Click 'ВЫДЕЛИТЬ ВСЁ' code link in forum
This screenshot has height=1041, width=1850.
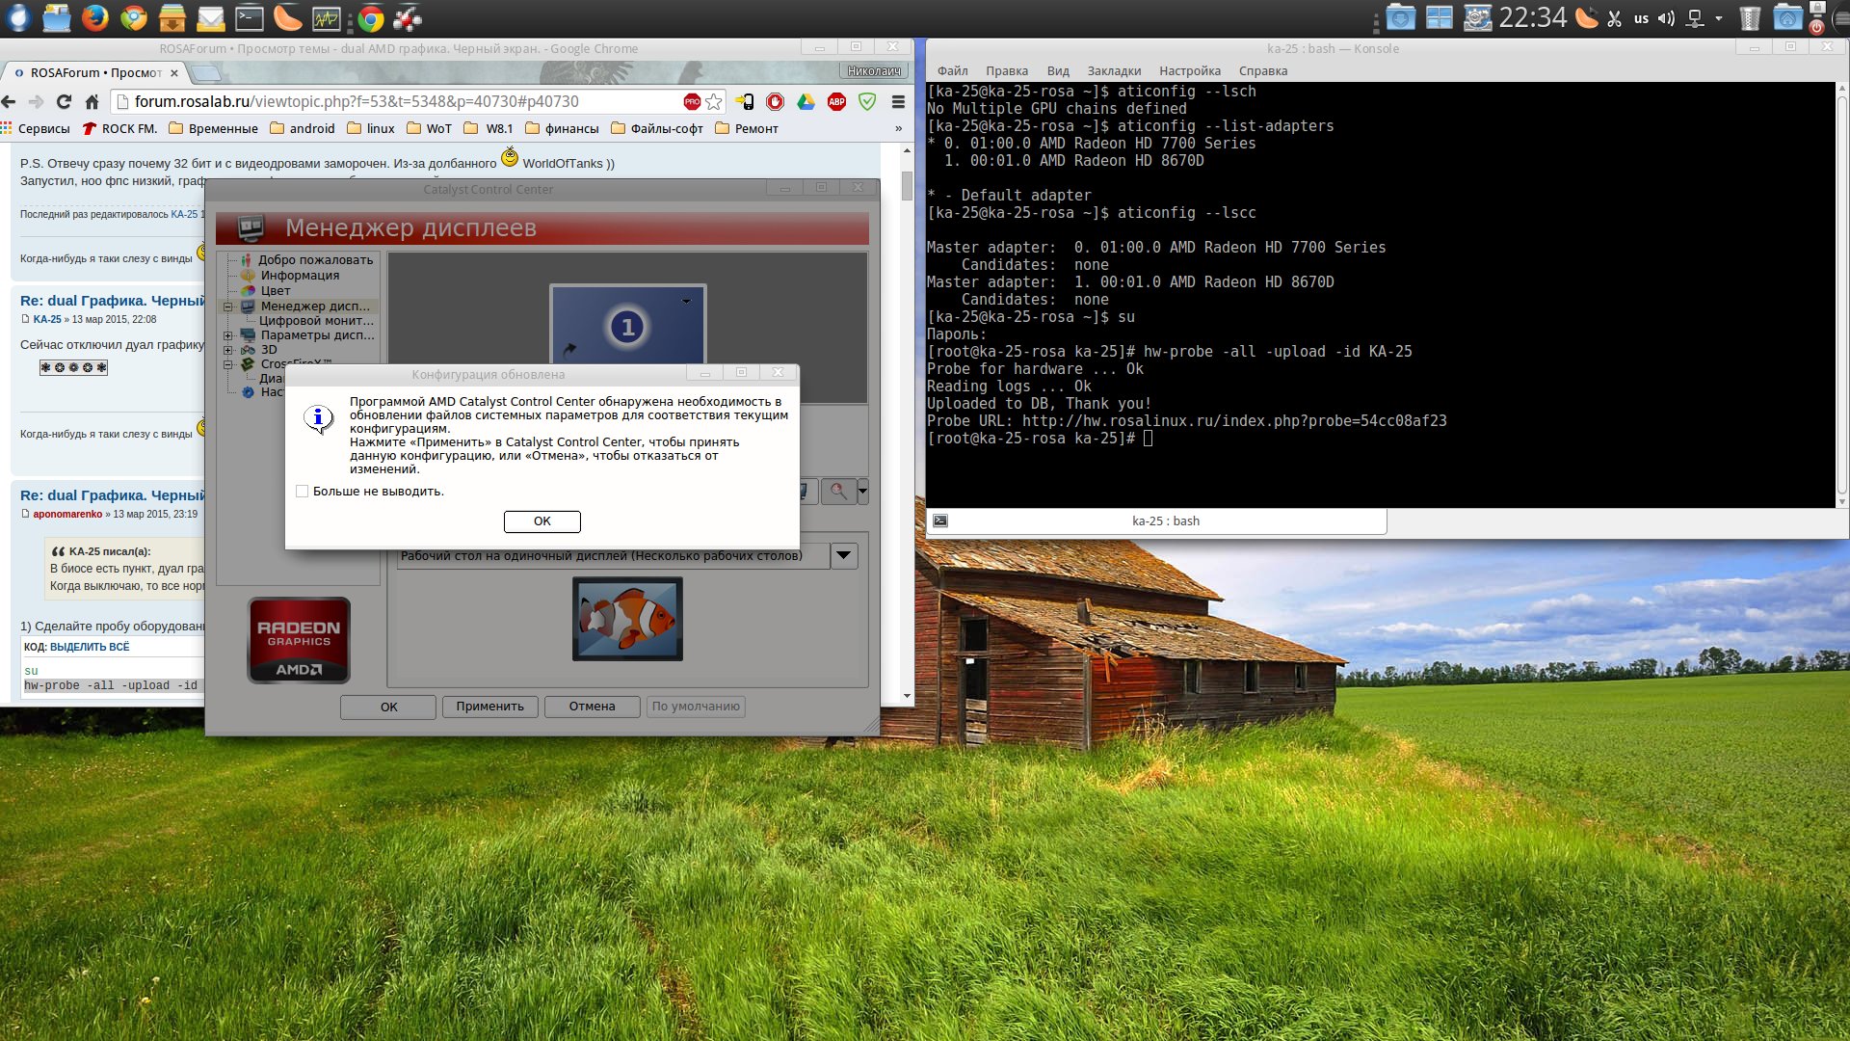pyautogui.click(x=90, y=647)
